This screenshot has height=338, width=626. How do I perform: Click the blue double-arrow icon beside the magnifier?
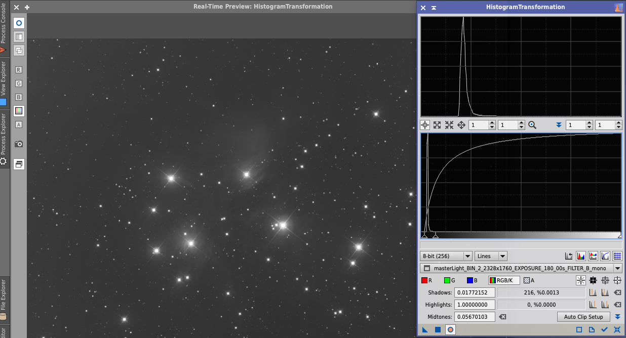[x=559, y=125]
